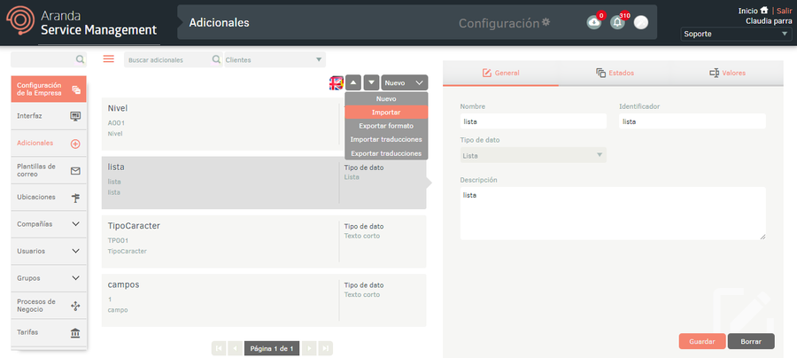
Task: Click the search magnifier in sidebar
Action: tap(81, 60)
